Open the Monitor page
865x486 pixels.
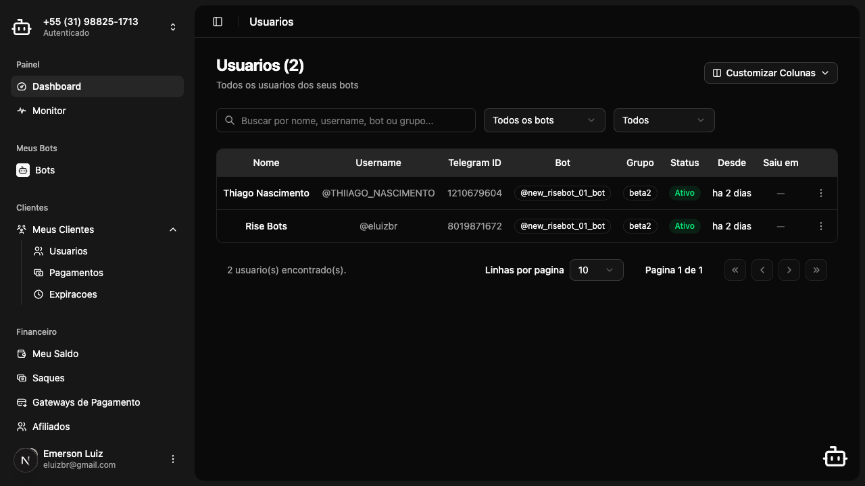[x=97, y=111]
